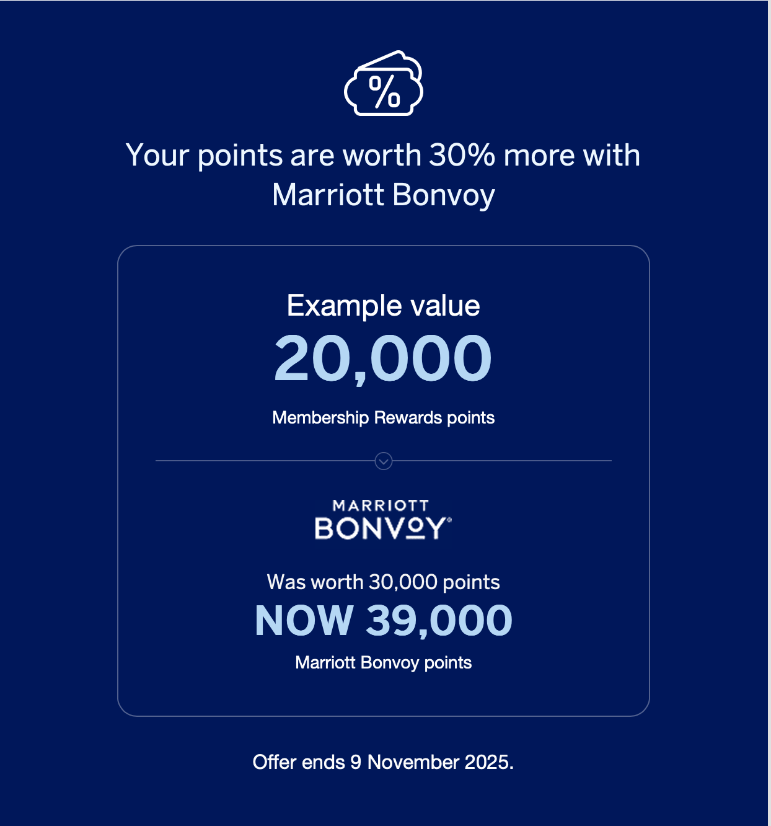Click the 'NOW 39,000' highlighted value
Viewport: 771px width, 826px height.
coord(384,620)
